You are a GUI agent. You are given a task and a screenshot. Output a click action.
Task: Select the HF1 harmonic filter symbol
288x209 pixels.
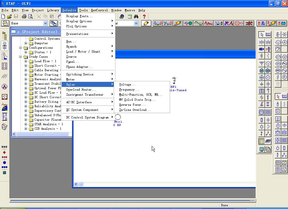pos(174,80)
